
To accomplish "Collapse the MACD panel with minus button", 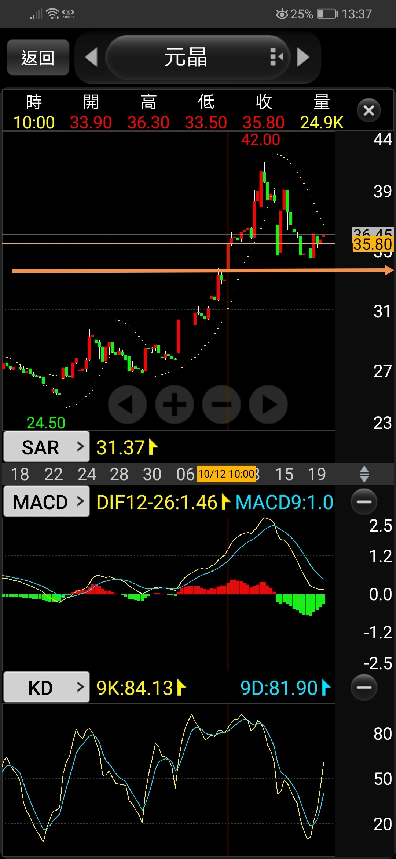I will pos(364,501).
